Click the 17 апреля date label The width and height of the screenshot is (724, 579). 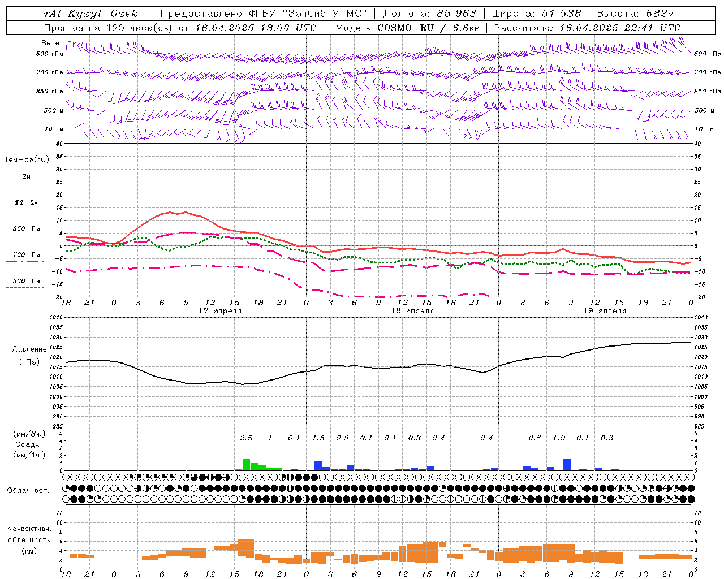coord(220,311)
